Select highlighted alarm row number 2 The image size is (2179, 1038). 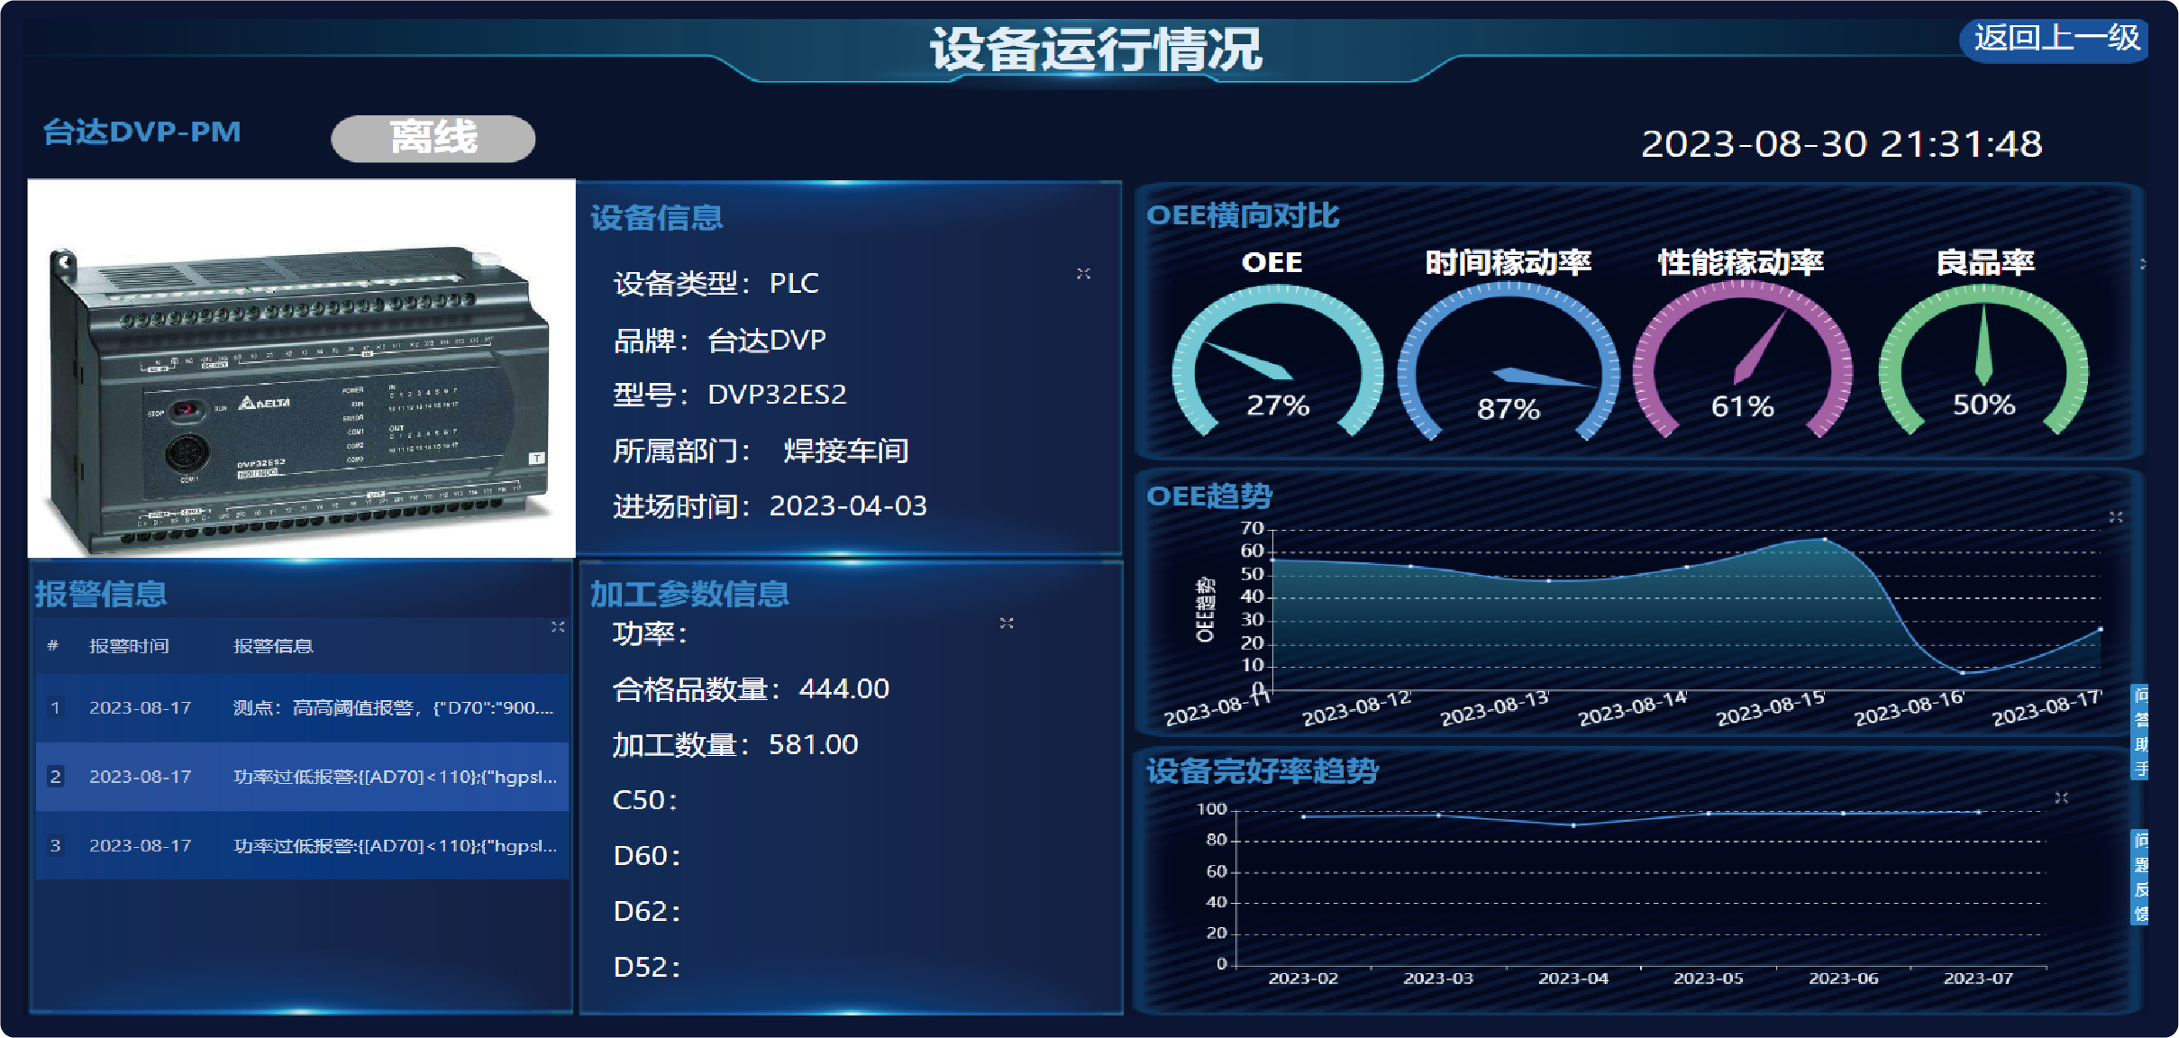pos(302,777)
